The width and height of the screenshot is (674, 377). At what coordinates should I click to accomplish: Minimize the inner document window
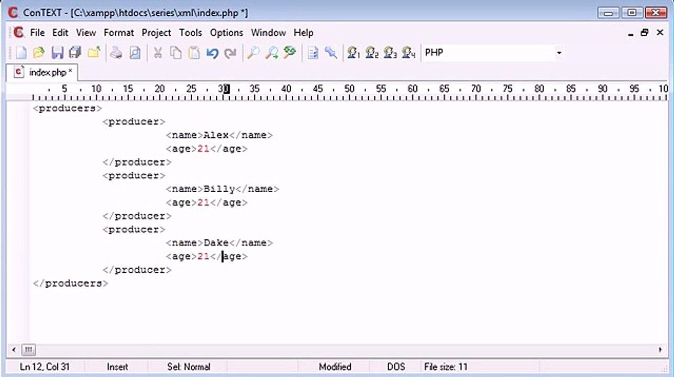[632, 32]
